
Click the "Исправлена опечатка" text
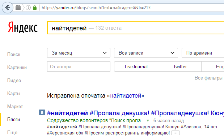point(76,96)
